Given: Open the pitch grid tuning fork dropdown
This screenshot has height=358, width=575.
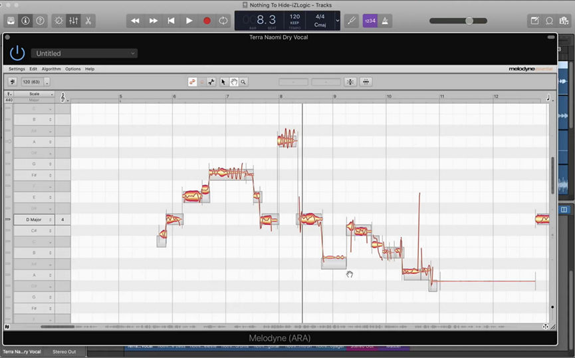Looking at the screenshot, I should point(9,94).
